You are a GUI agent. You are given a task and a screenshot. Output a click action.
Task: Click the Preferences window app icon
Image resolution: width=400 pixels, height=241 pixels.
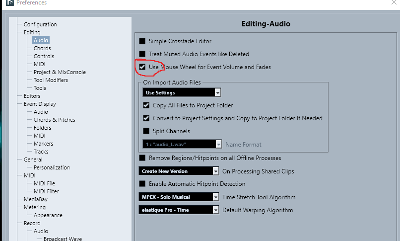pos(9,3)
